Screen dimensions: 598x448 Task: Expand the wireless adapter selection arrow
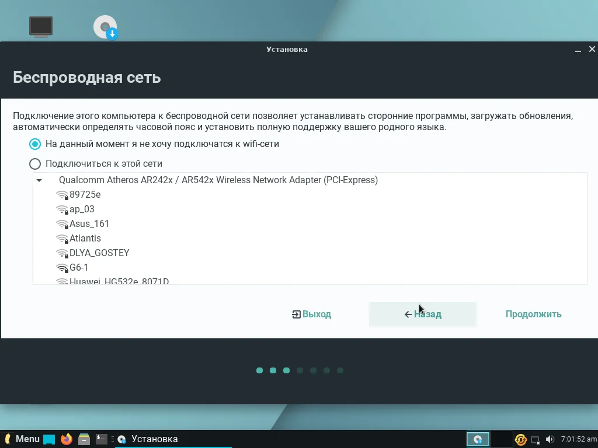[x=39, y=180]
